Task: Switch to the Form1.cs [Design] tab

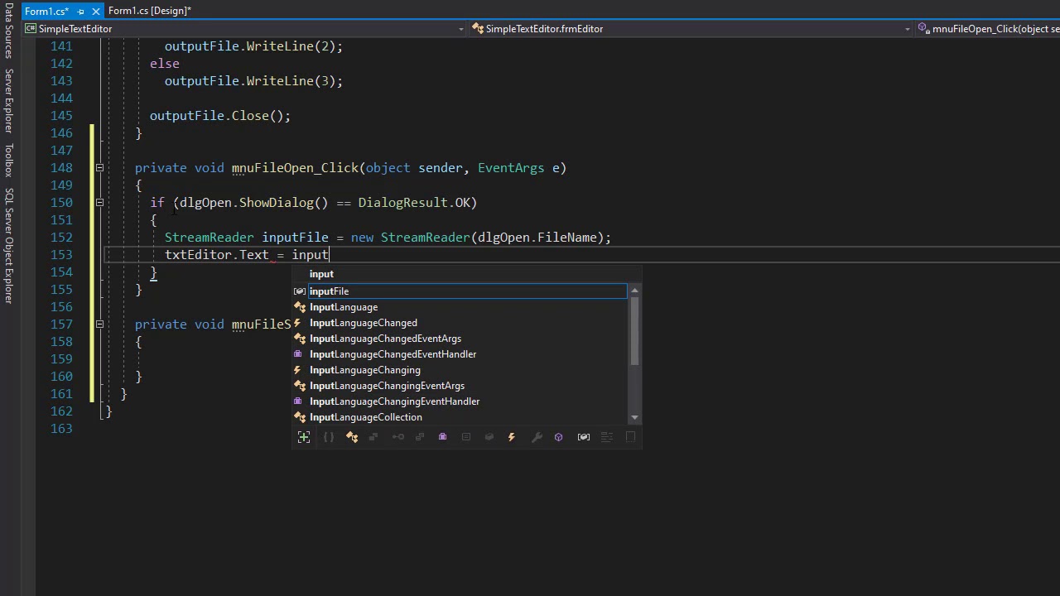Action: pyautogui.click(x=150, y=12)
